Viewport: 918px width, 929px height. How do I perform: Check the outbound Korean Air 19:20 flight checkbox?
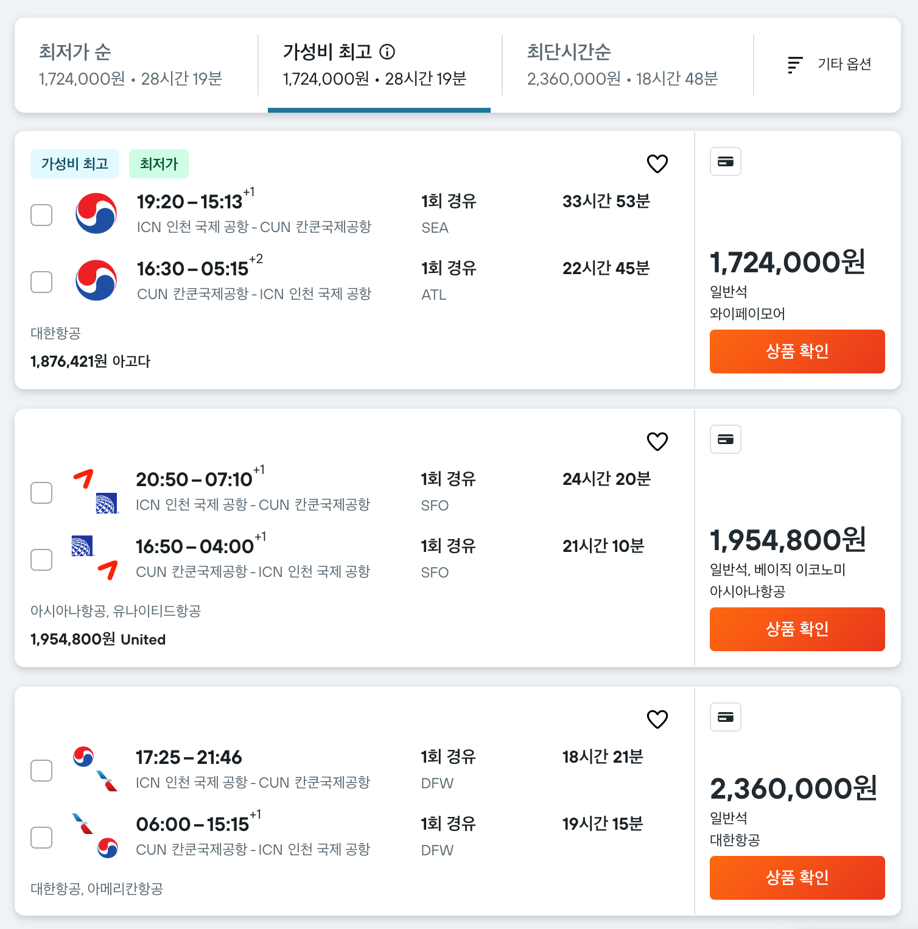pyautogui.click(x=41, y=215)
